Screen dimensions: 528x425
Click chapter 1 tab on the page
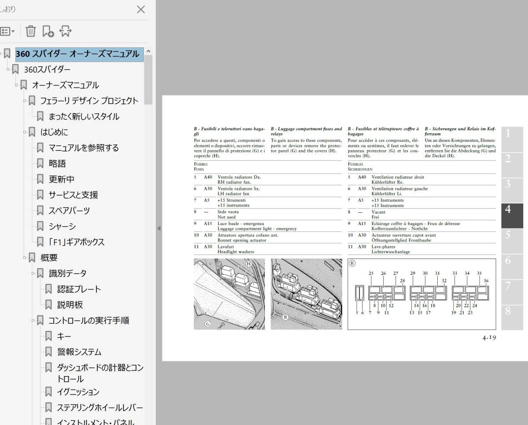coord(512,139)
